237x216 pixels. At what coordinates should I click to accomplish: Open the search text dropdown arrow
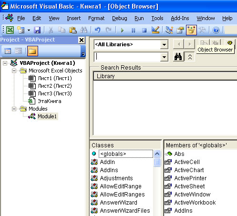click(x=164, y=57)
